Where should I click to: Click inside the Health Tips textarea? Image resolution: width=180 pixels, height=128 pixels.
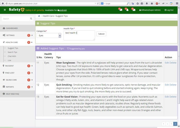79,35
